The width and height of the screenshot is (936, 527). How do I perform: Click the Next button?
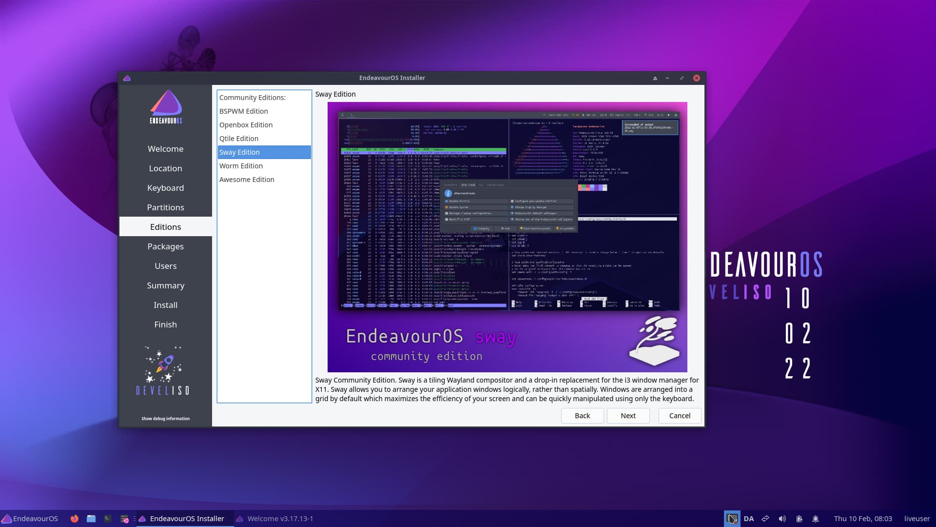(628, 416)
